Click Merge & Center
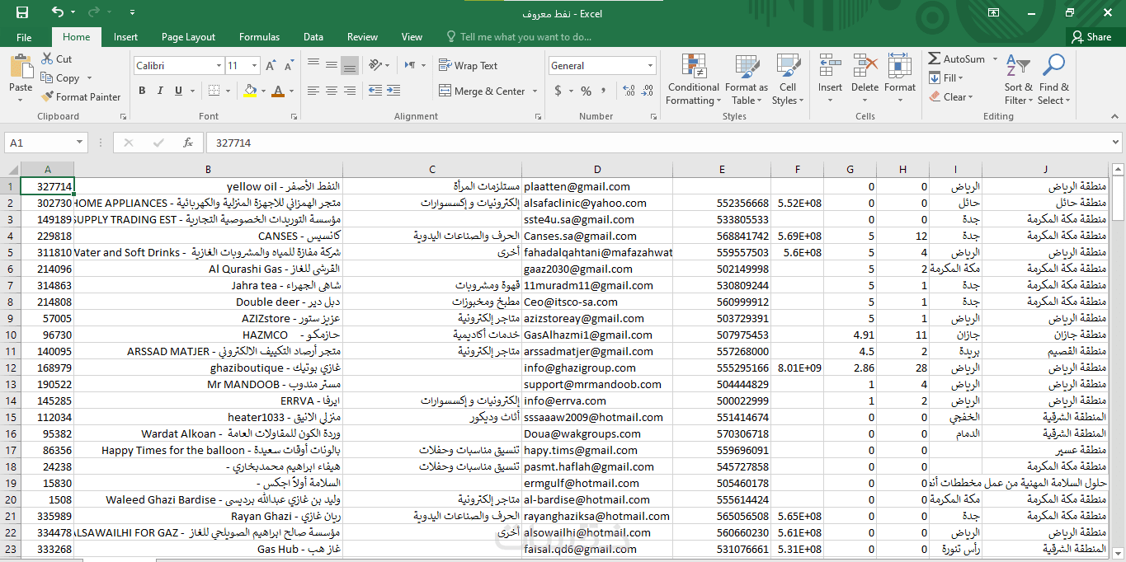Screen dimensions: 1126x562 [482, 91]
